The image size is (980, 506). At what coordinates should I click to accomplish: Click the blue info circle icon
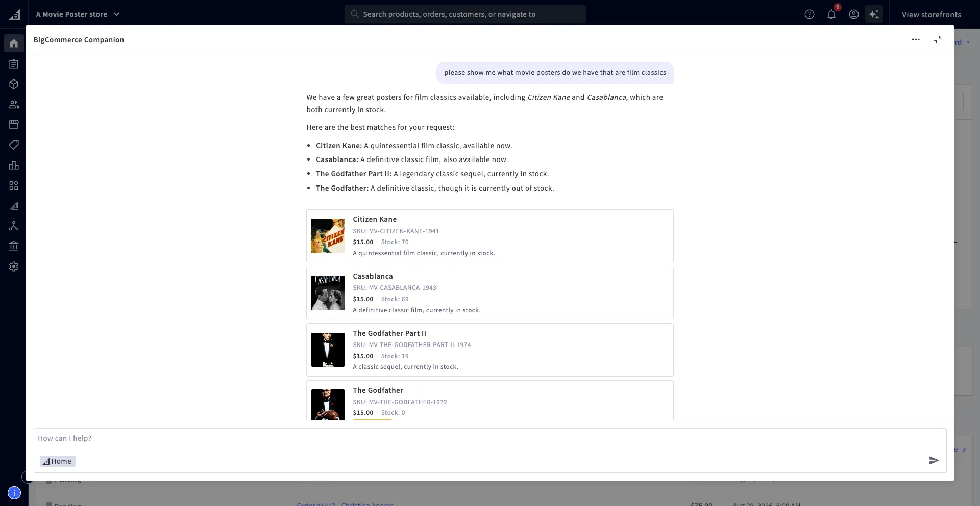tap(14, 493)
